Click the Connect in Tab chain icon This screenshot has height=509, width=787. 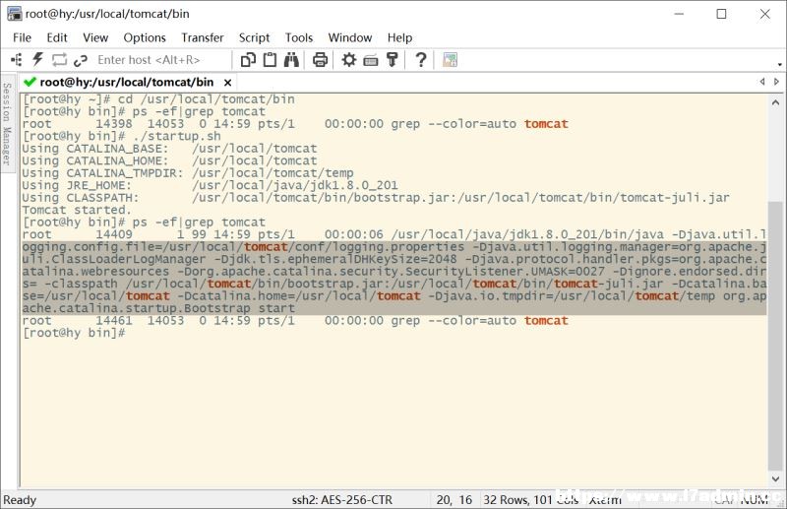[81, 60]
